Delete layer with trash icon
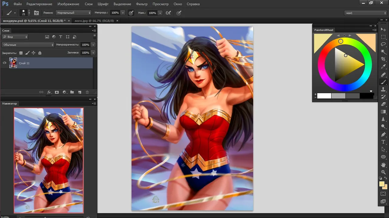 coord(87,92)
